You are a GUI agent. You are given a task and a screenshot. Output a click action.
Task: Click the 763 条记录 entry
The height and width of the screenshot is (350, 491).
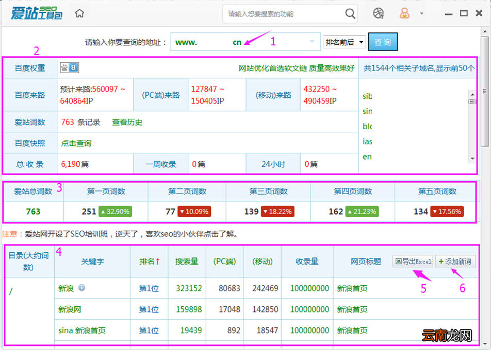click(x=80, y=122)
